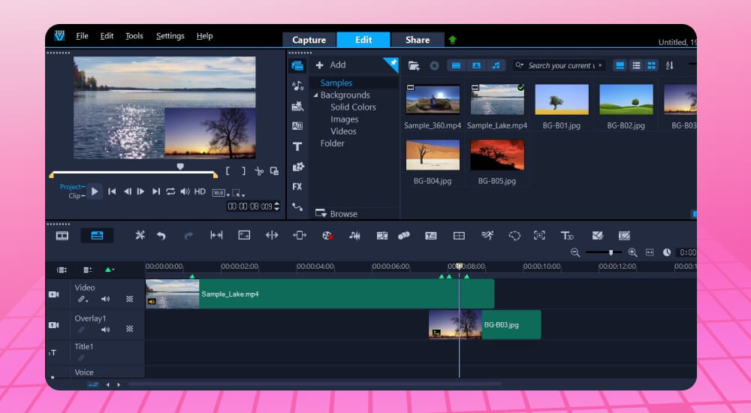Open the Browse dropdown

click(336, 214)
